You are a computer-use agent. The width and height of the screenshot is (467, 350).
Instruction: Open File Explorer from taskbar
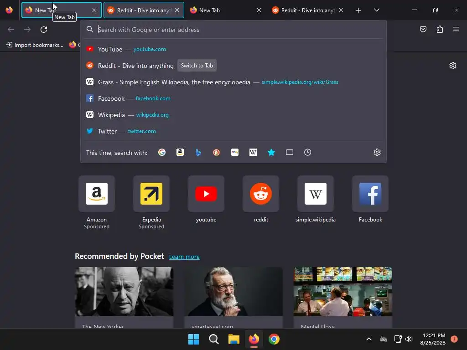point(234,339)
